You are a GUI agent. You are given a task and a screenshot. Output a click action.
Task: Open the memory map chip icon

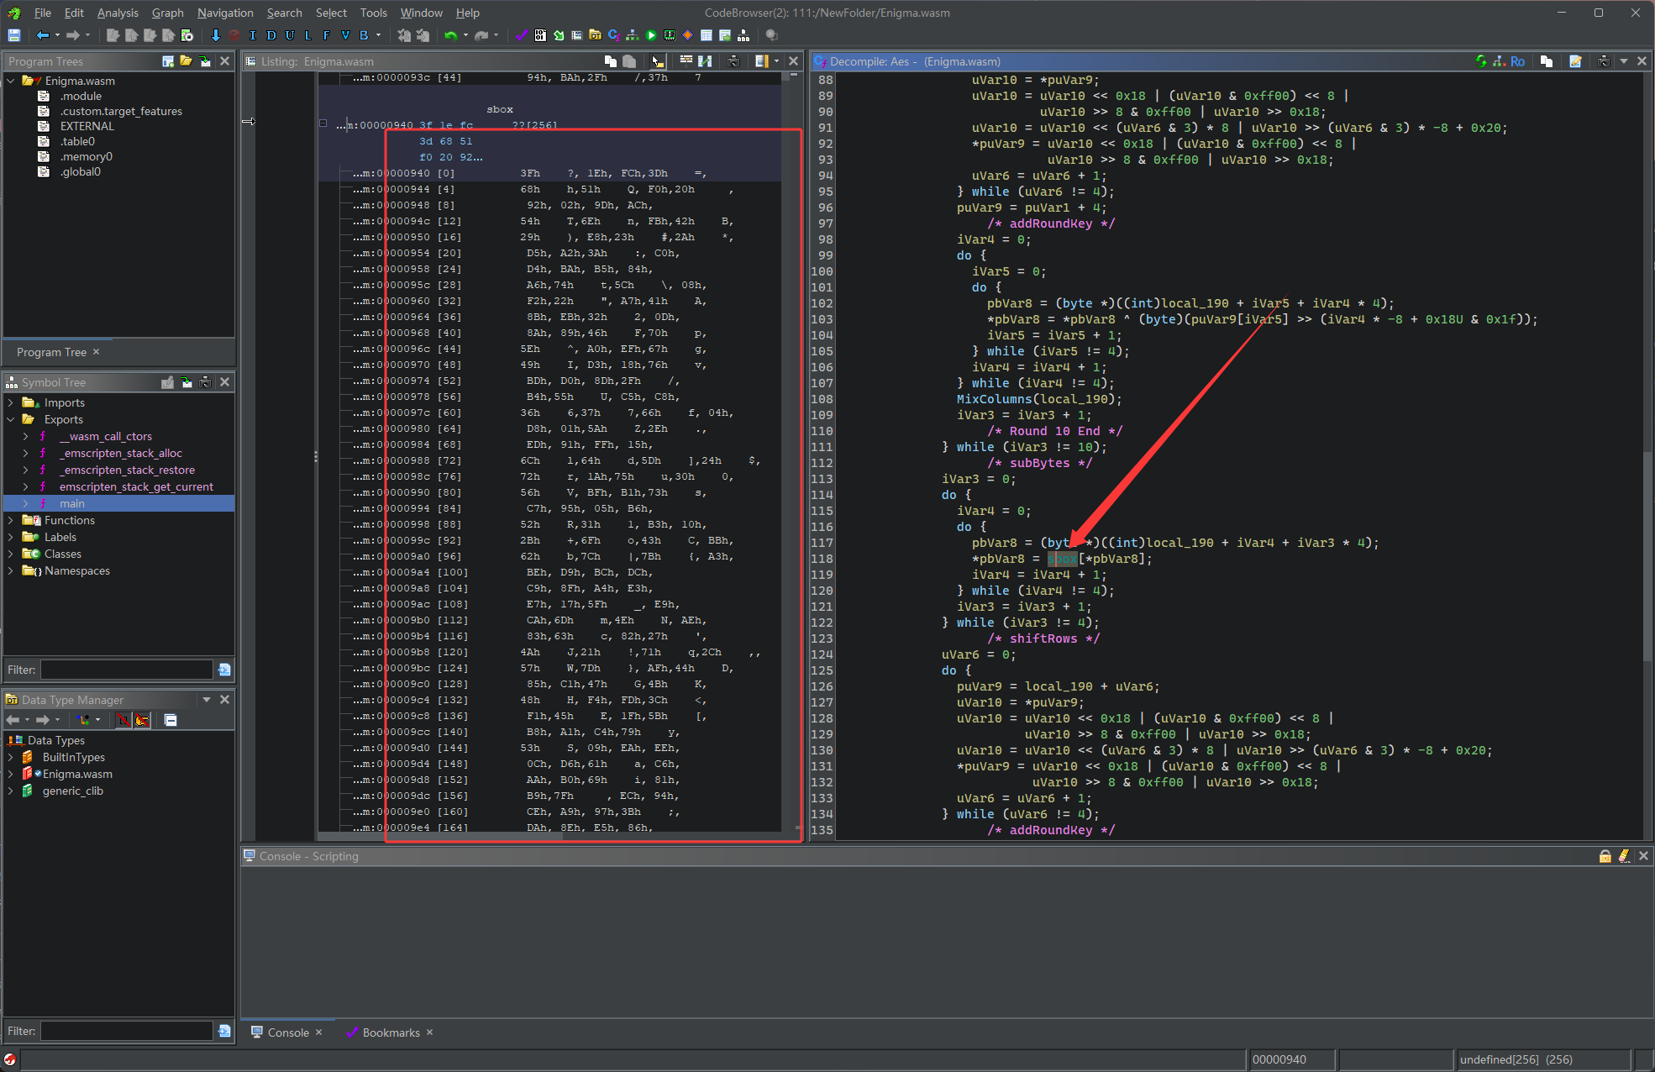(x=670, y=35)
